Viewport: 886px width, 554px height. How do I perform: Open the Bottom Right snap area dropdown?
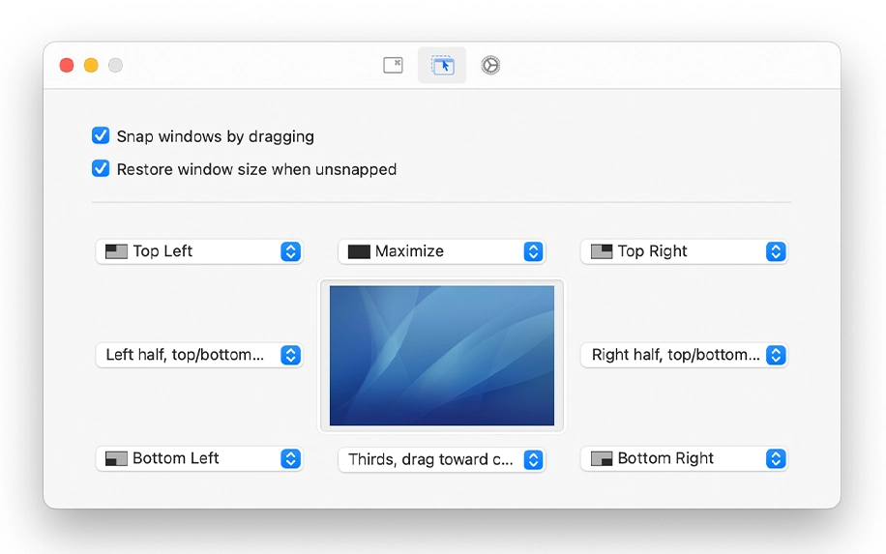(x=684, y=458)
